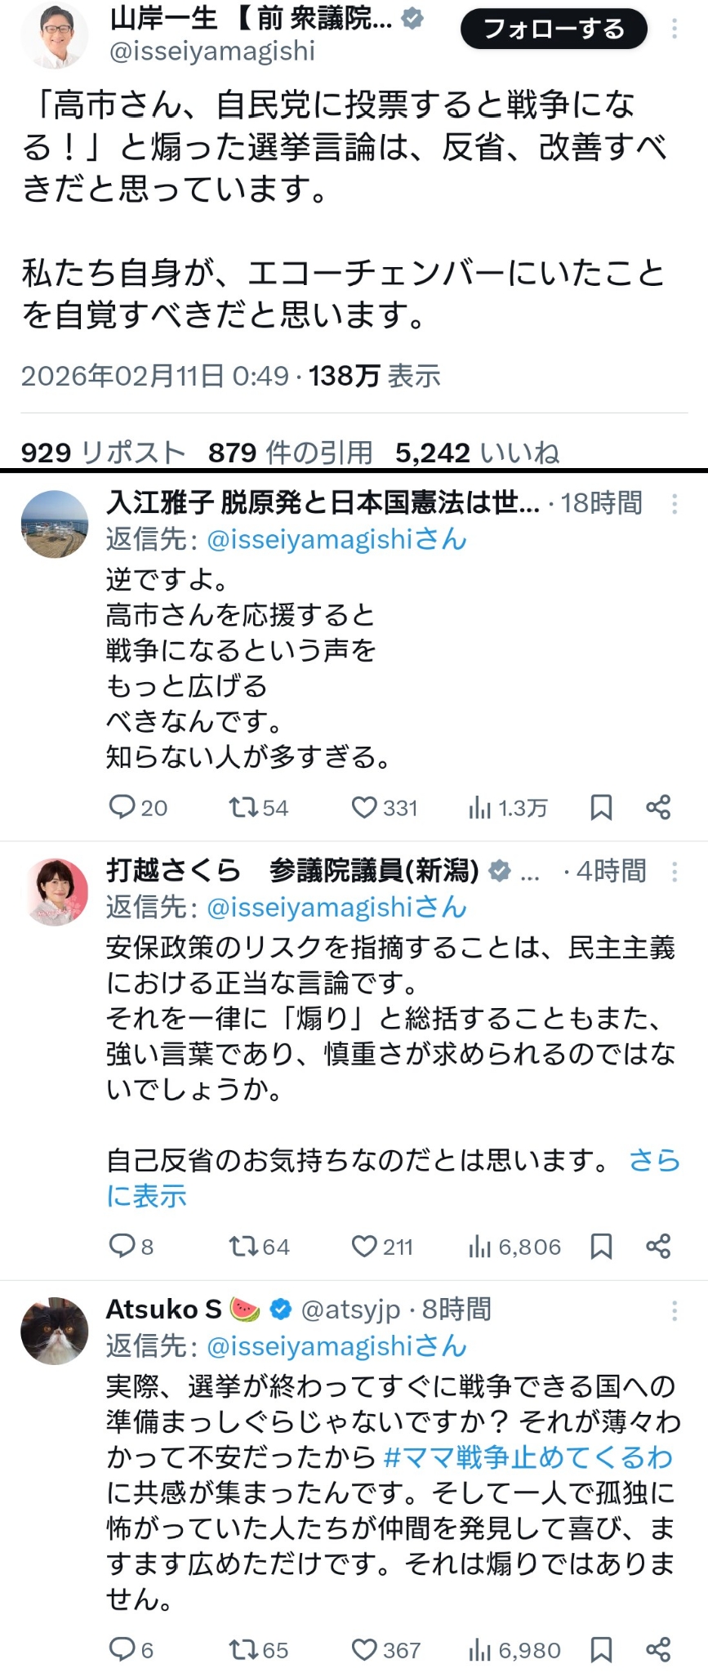The height and width of the screenshot is (1673, 708).
Task: View analytics icon showing 6,806 views
Action: point(480,1247)
